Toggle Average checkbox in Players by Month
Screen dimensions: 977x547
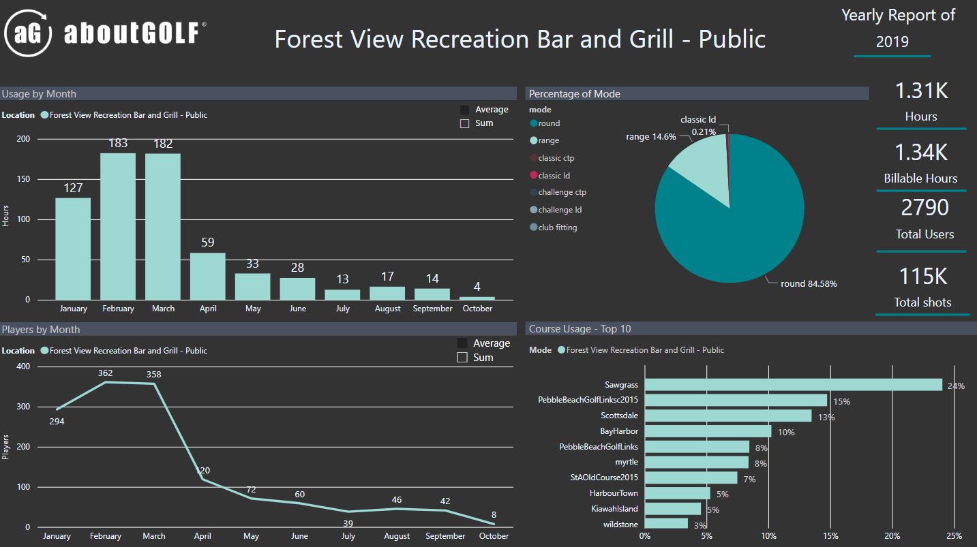462,343
